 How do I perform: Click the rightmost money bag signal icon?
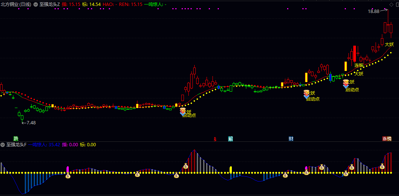[382, 167]
